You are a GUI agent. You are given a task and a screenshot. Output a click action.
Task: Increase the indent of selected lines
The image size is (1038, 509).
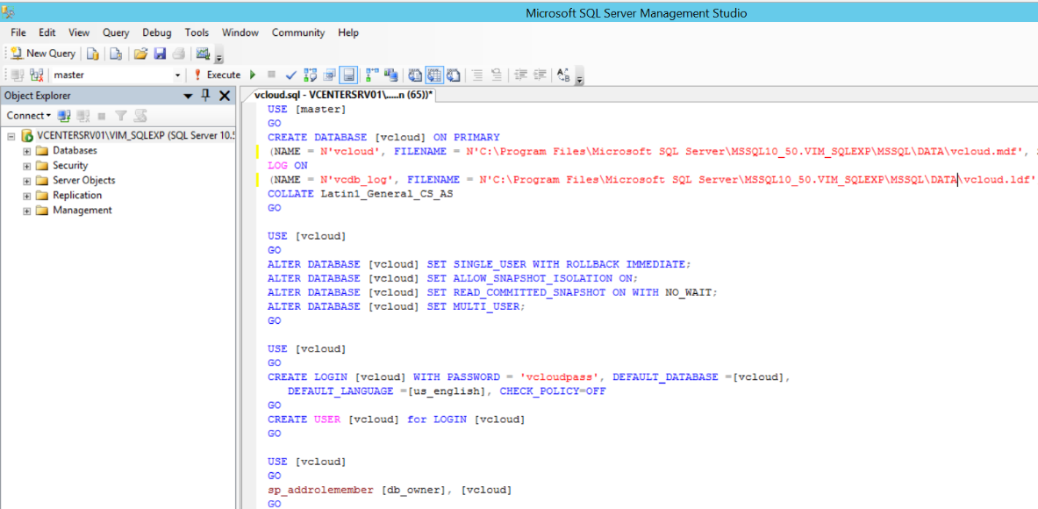540,75
